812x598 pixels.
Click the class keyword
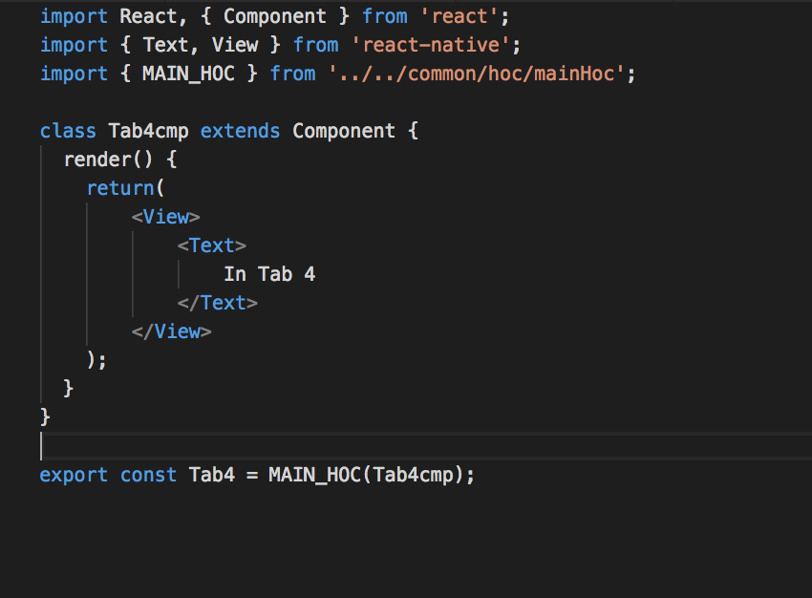tap(68, 131)
